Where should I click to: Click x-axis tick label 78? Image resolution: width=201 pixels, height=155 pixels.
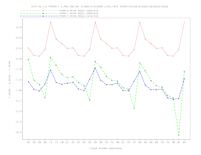point(173,142)
